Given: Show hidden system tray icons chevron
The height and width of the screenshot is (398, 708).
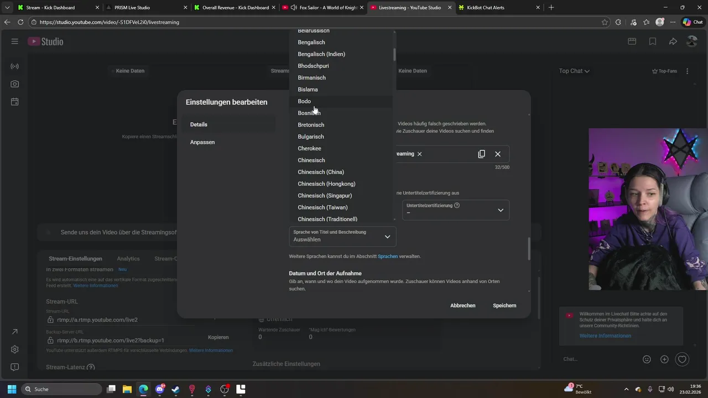Looking at the screenshot, I should coord(627,389).
